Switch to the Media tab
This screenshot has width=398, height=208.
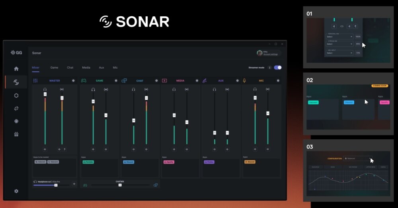[x=86, y=67]
